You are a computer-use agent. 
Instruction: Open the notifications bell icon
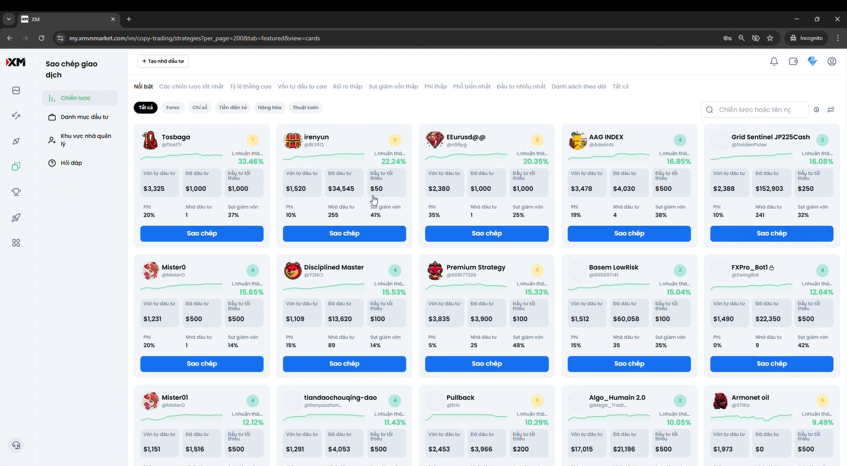[x=774, y=61]
